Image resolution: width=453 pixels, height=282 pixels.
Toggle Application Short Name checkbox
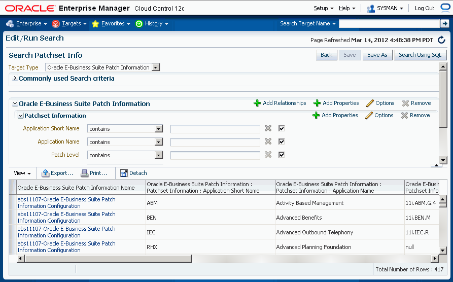pos(282,128)
